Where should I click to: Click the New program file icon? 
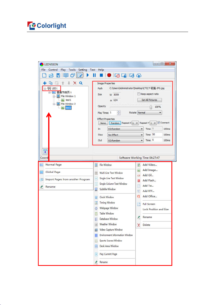44,75
